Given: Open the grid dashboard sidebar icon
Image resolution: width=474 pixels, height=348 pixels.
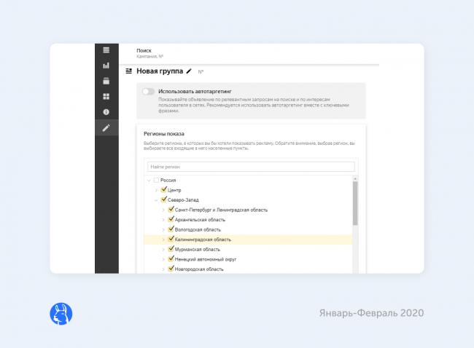Looking at the screenshot, I should [x=106, y=96].
